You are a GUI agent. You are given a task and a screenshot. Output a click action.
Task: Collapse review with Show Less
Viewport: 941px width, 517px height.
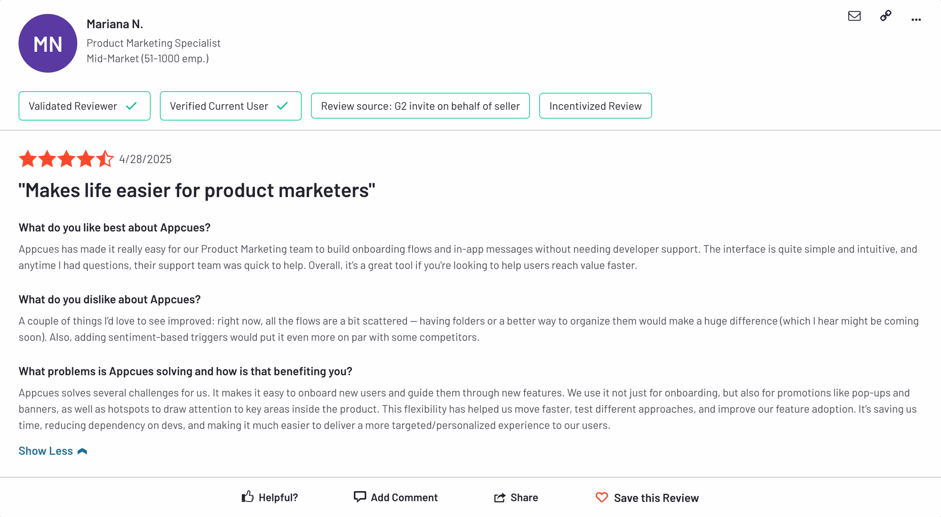46,451
